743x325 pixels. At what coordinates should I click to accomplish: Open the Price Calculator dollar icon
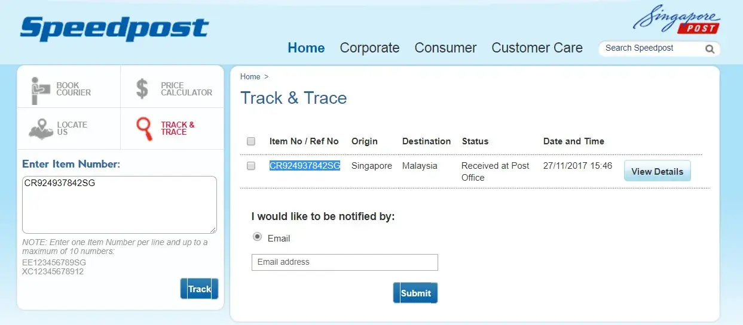point(142,89)
